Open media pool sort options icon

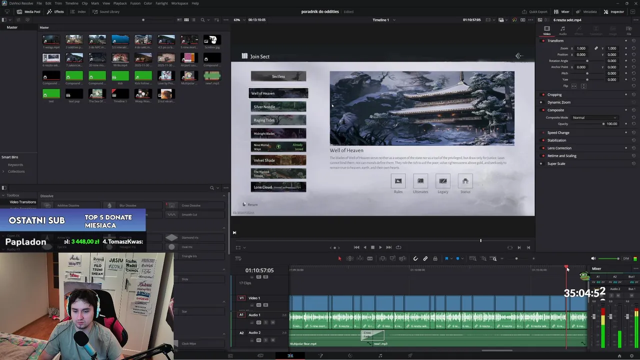(x=216, y=19)
